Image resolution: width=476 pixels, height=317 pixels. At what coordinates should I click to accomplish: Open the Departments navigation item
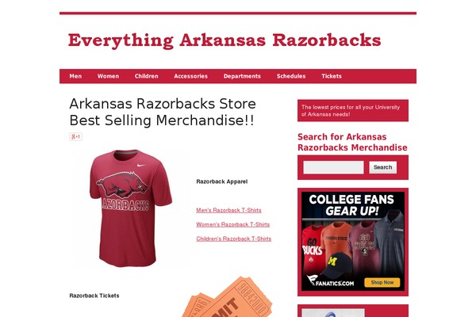tap(242, 76)
